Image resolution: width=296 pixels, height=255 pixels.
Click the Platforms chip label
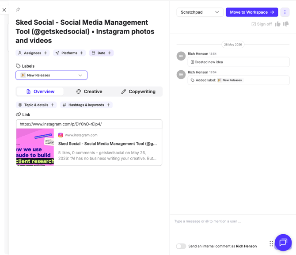tap(69, 53)
